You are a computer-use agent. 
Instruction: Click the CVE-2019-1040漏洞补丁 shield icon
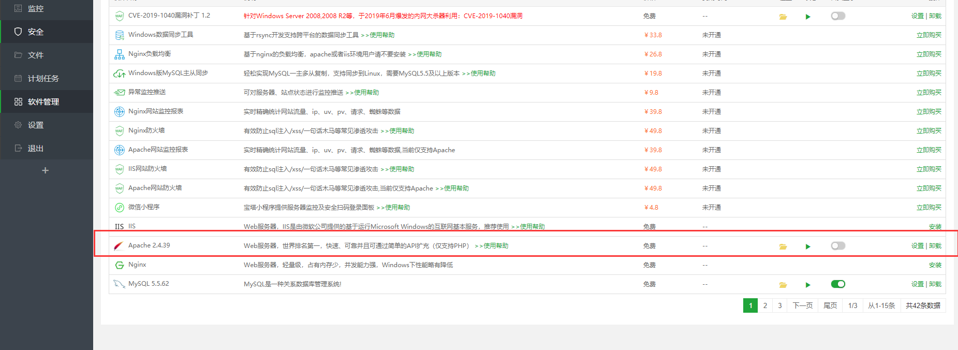[119, 16]
